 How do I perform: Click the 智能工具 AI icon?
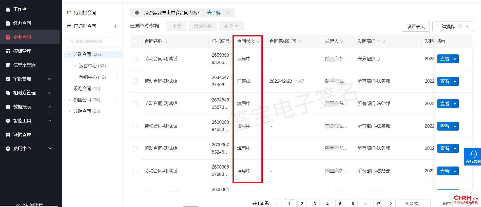pos(8,121)
